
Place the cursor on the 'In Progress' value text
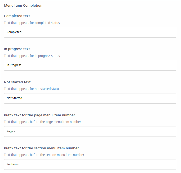click(14, 65)
